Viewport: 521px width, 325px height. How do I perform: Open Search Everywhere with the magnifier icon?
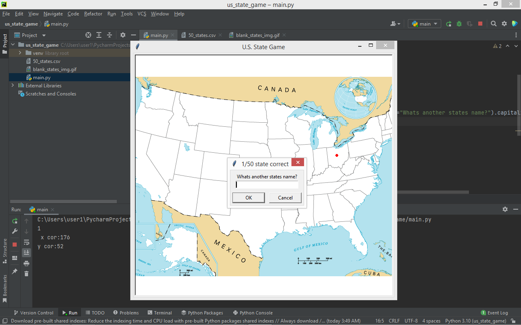(493, 24)
